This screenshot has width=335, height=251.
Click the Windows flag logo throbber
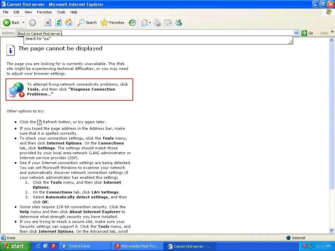[328, 12]
